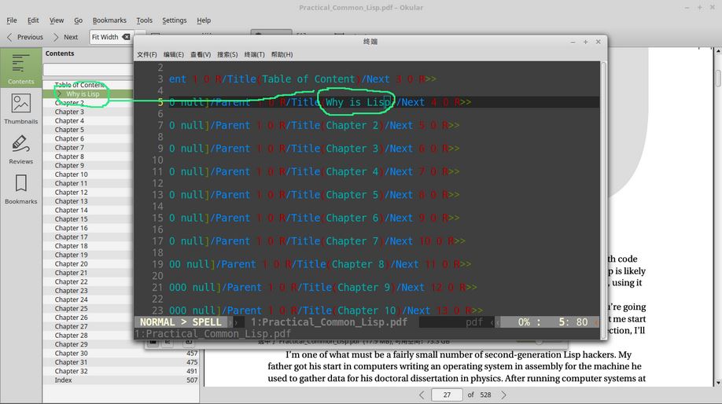This screenshot has height=404, width=722.
Task: Open the Reviews sidebar panel
Action: pos(20,149)
